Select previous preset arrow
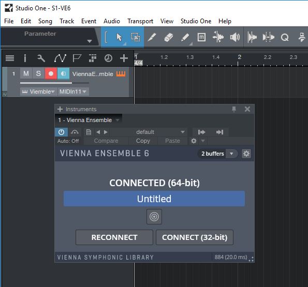Screen dimensions: 308x287 pos(98,132)
